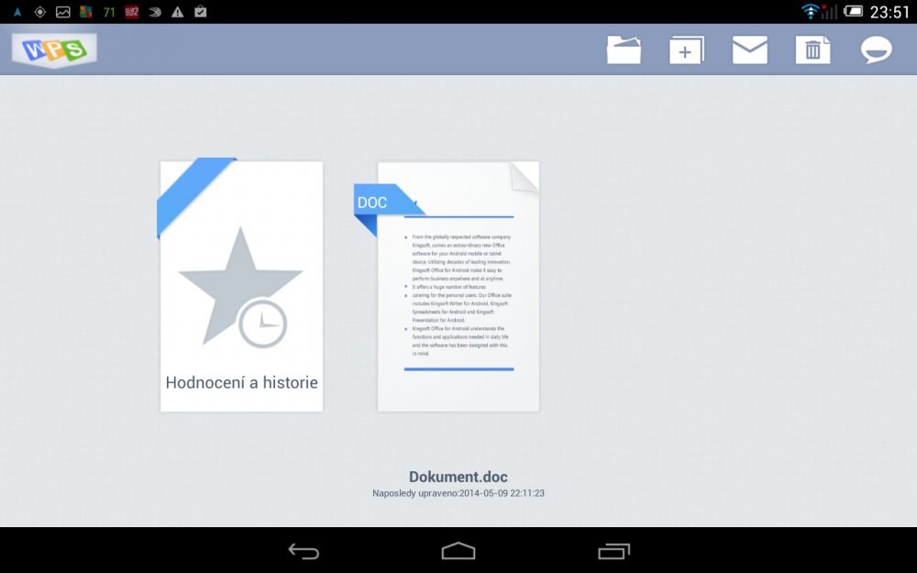The width and height of the screenshot is (917, 573).
Task: Tap the Dokument.doc file name text
Action: [458, 477]
